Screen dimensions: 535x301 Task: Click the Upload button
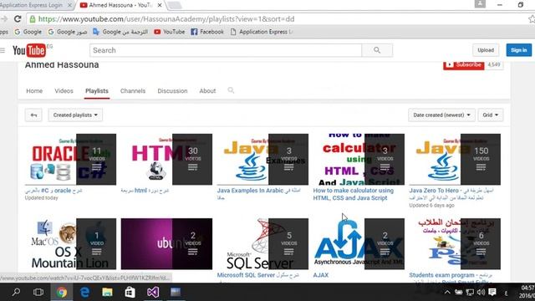[x=486, y=50]
